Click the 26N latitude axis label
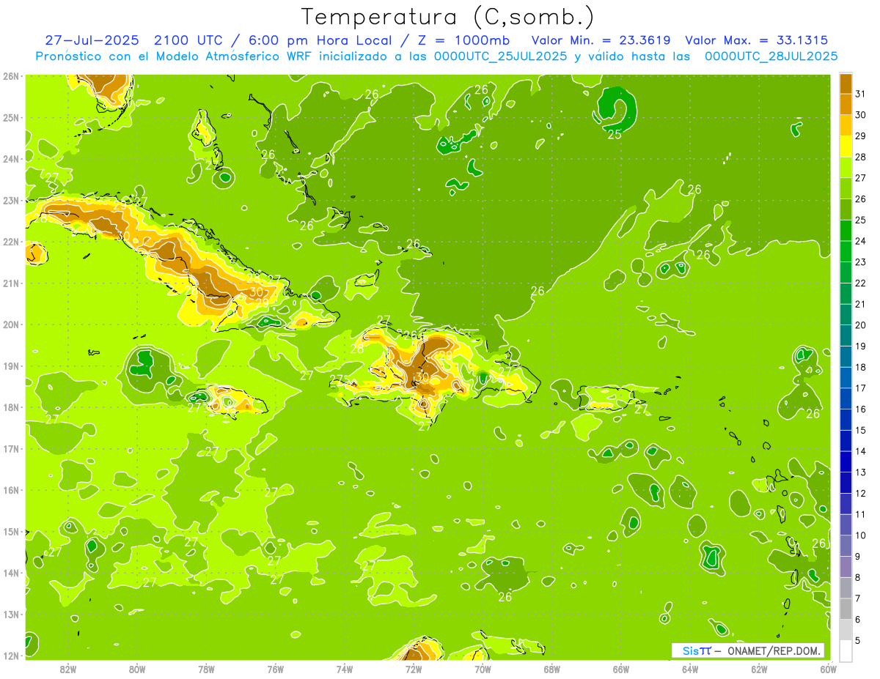The height and width of the screenshot is (679, 880). coord(11,76)
